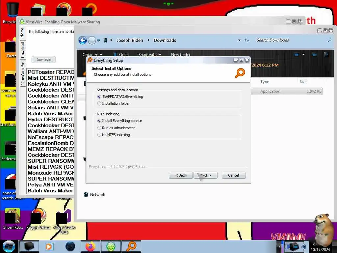The width and height of the screenshot is (337, 253).
Task: Click Next in Everything Setup
Action: click(x=205, y=175)
